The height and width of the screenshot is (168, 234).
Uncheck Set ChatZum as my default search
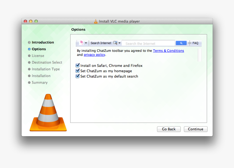click(x=78, y=76)
